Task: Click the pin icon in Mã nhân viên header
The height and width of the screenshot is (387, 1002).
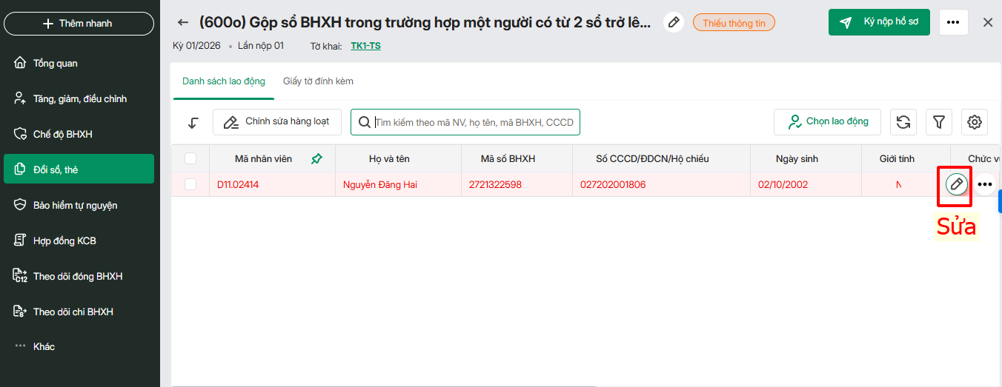Action: coord(316,158)
